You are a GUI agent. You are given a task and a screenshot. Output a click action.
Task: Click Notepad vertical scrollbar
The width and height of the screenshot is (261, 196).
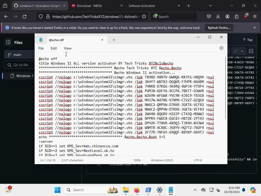click(x=226, y=88)
